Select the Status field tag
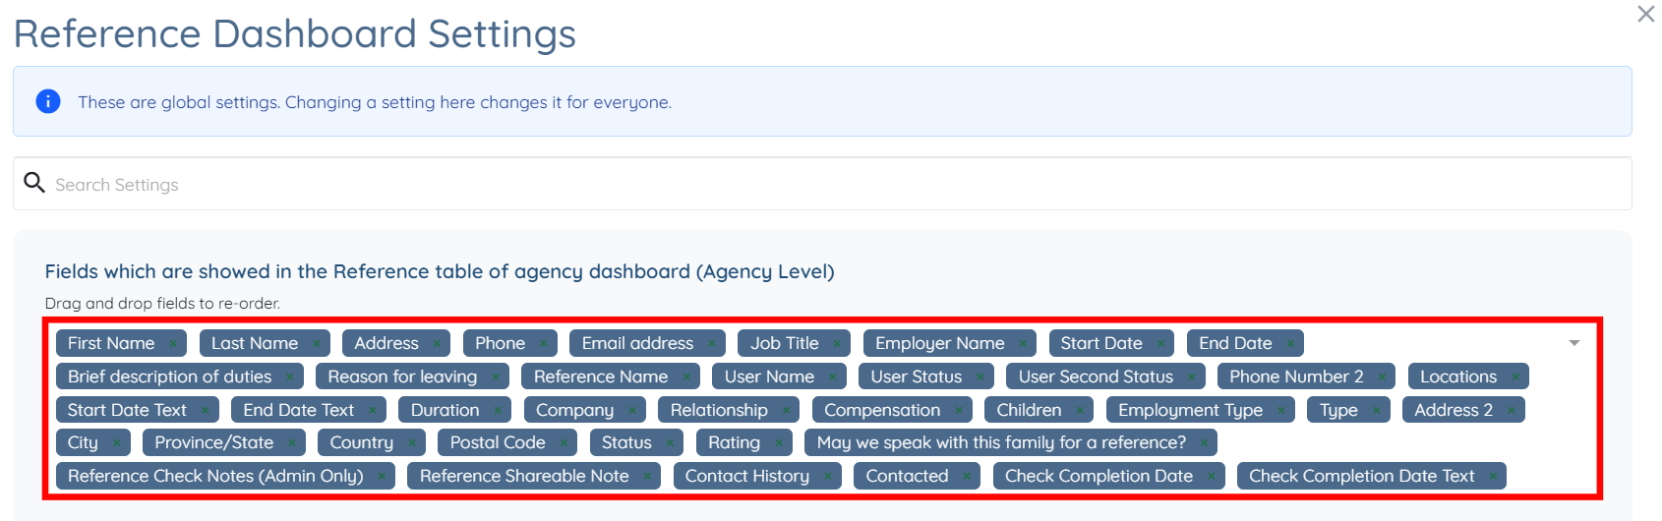This screenshot has height=521, width=1662. coord(636,443)
